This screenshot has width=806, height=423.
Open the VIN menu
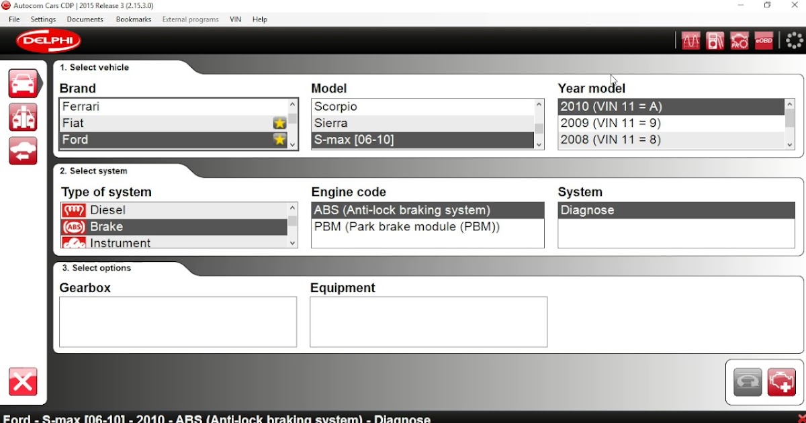pos(235,19)
